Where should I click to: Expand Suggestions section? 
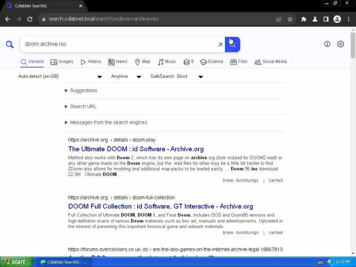click(x=81, y=91)
